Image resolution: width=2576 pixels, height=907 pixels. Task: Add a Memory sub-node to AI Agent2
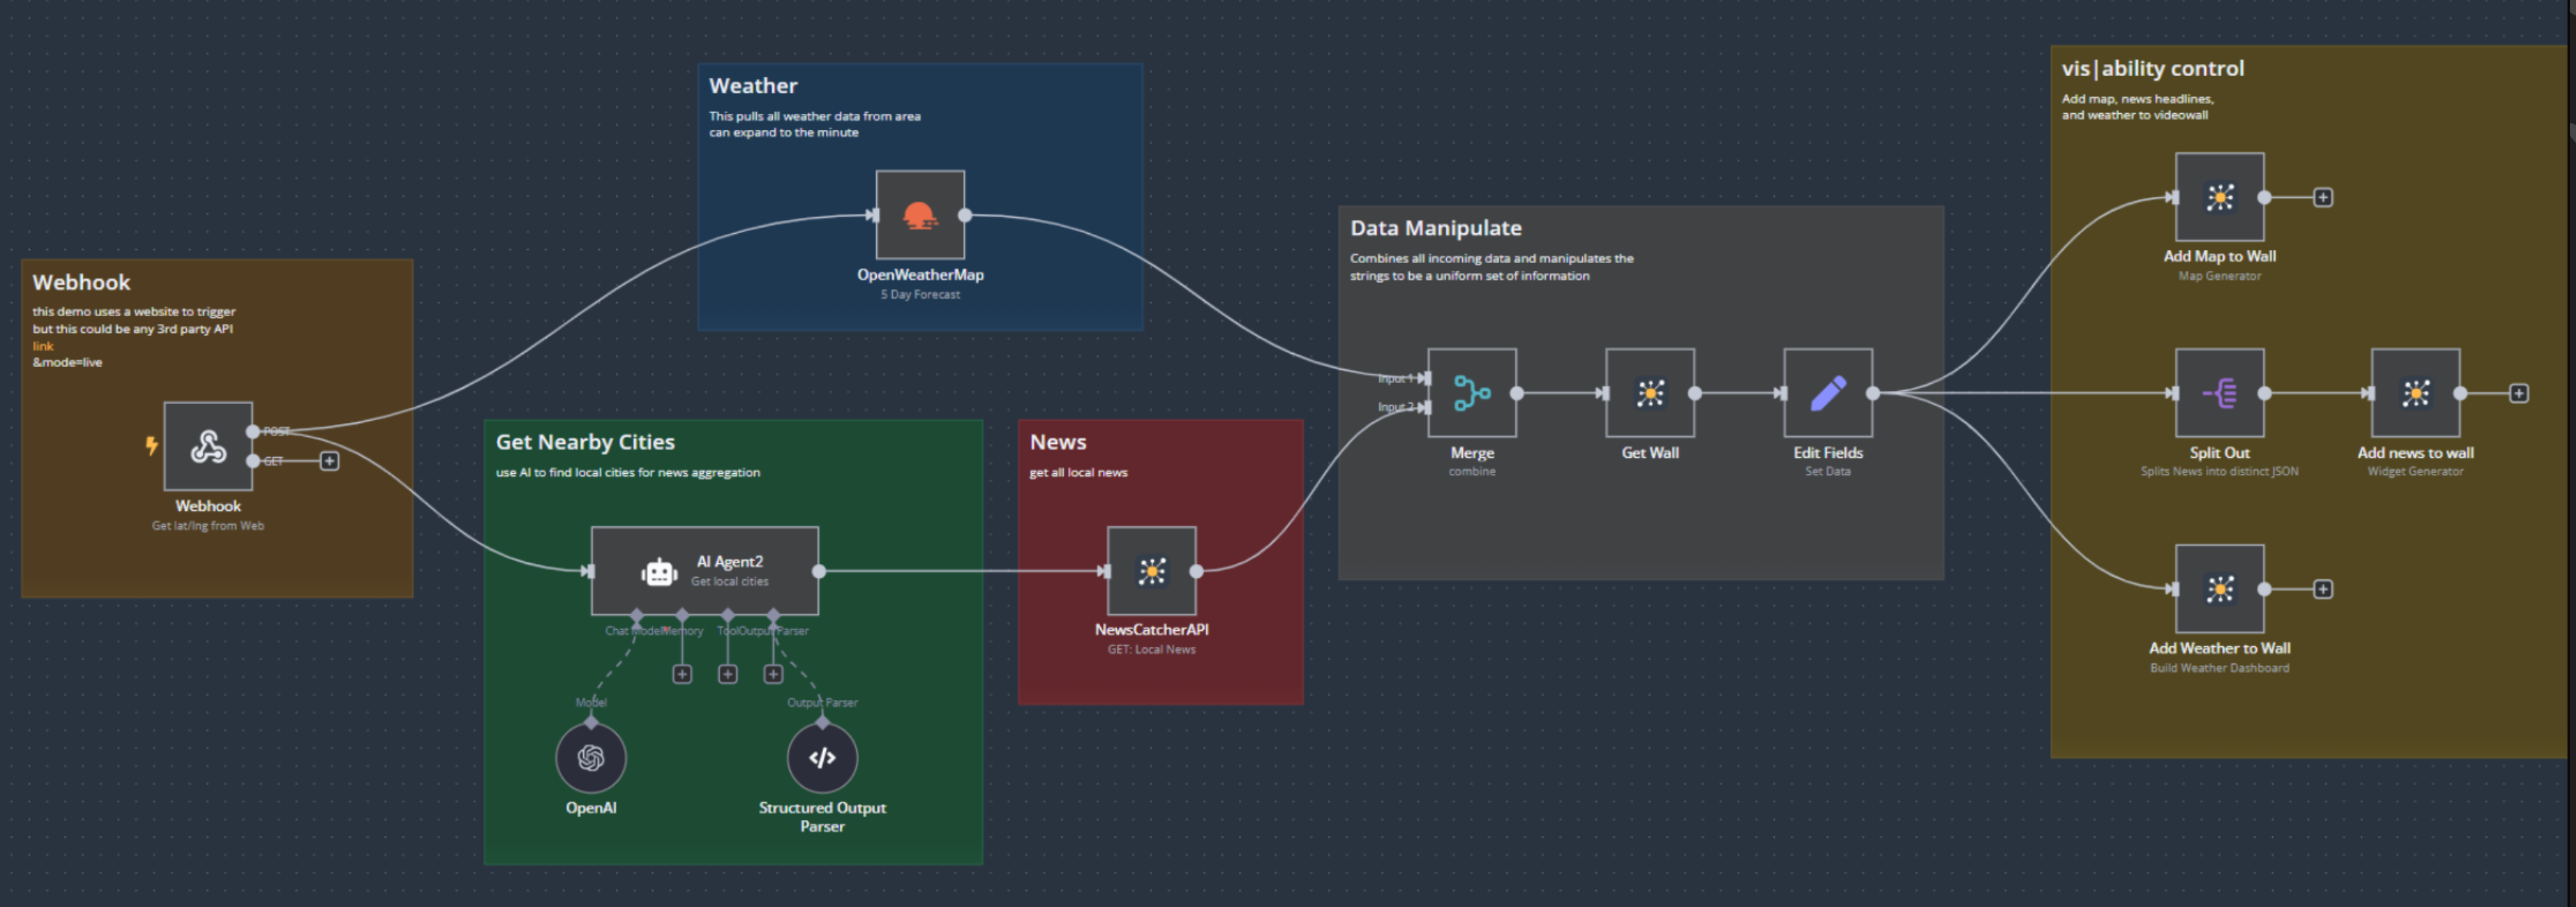(x=682, y=674)
